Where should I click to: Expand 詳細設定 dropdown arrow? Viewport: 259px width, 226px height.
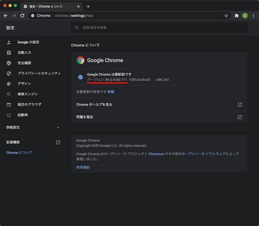click(x=58, y=127)
